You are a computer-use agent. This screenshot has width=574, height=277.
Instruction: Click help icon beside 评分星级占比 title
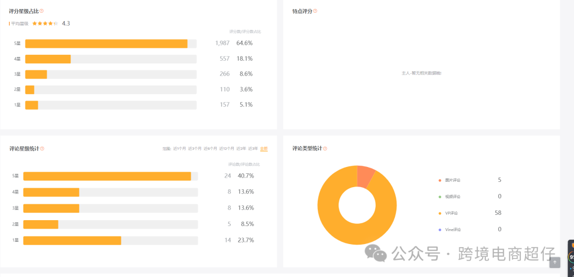click(x=42, y=11)
